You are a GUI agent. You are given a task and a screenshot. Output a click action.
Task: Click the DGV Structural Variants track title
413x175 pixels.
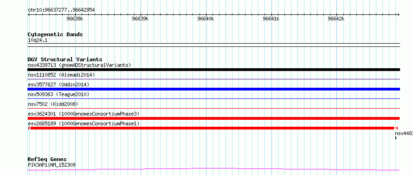click(x=65, y=59)
